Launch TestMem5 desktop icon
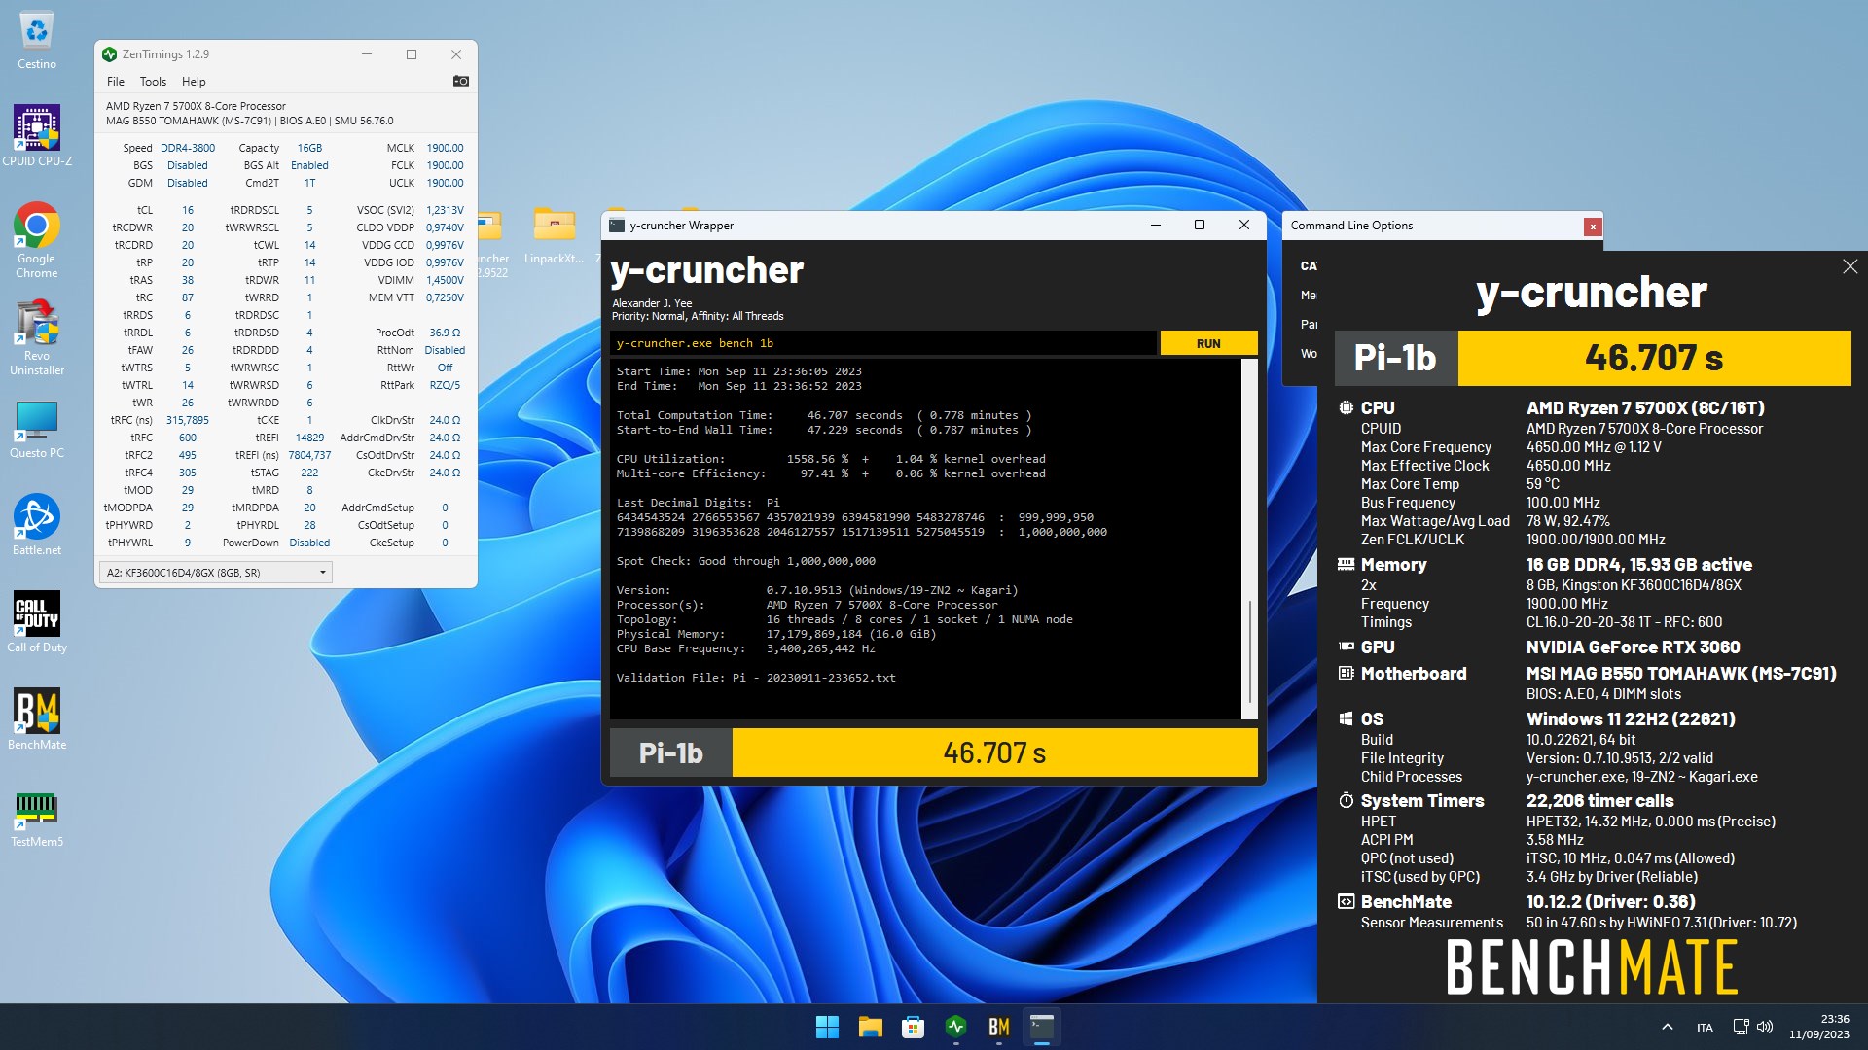 (37, 818)
